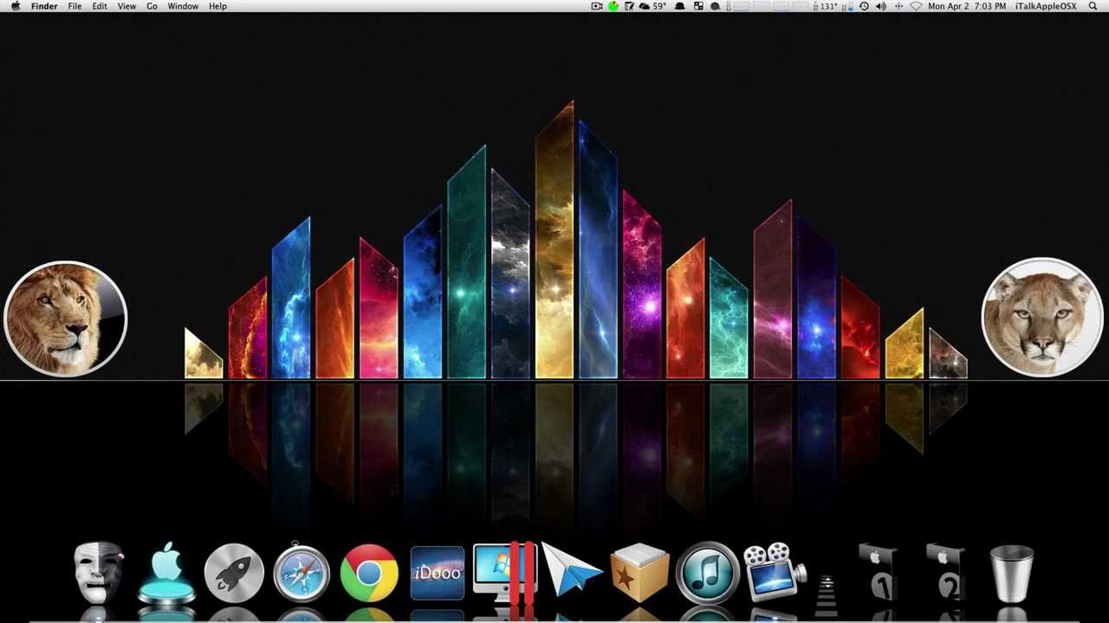The height and width of the screenshot is (623, 1109).
Task: Open the Wi-Fi status menu
Action: coord(916,6)
